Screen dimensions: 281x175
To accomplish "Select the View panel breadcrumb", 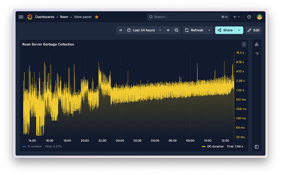I will tap(83, 17).
